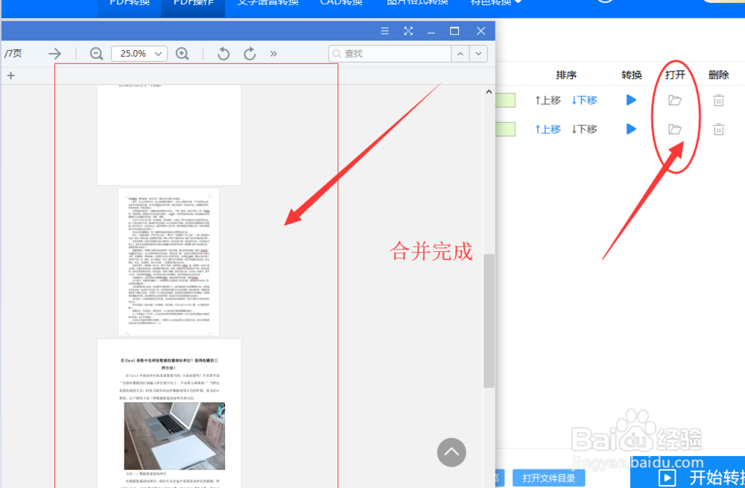Image resolution: width=745 pixels, height=488 pixels.
Task: Click the zoom in magnifier icon
Action: pyautogui.click(x=183, y=53)
